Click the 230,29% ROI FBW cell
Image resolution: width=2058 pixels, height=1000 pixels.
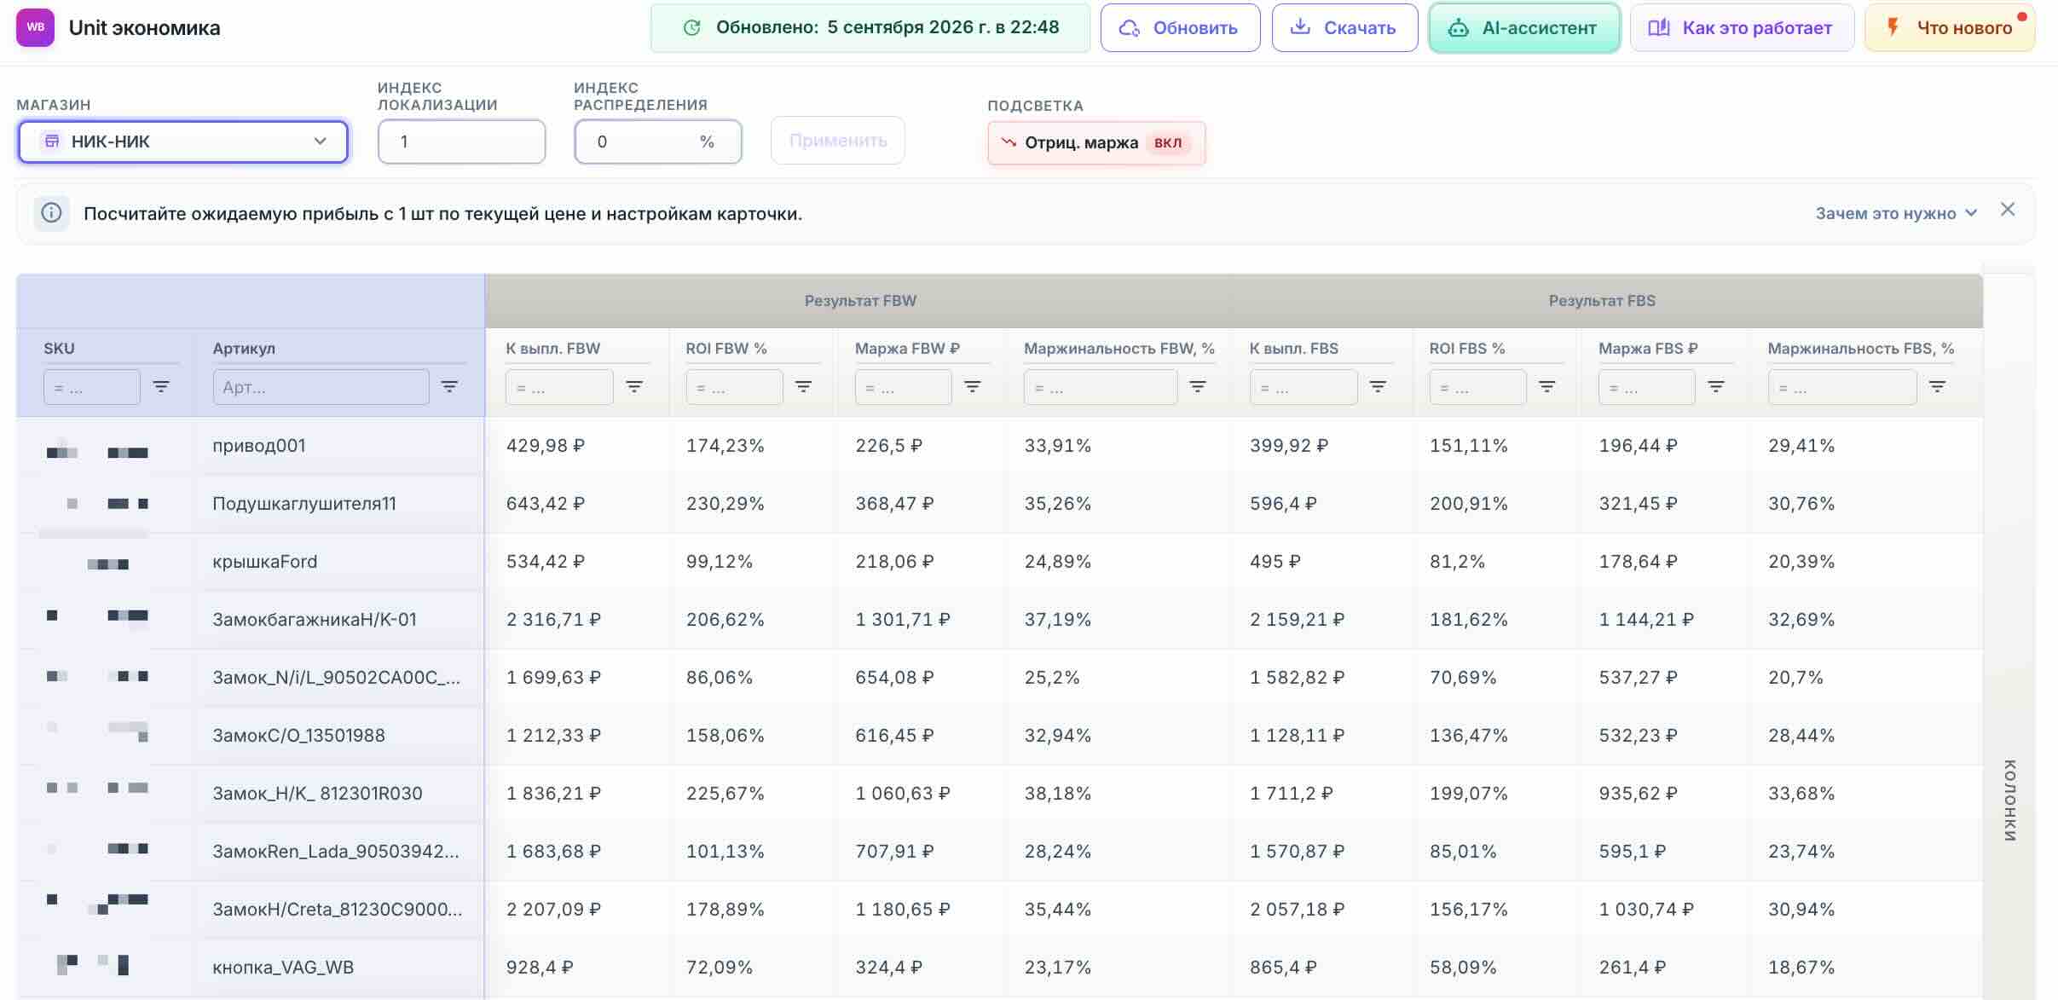tap(725, 503)
